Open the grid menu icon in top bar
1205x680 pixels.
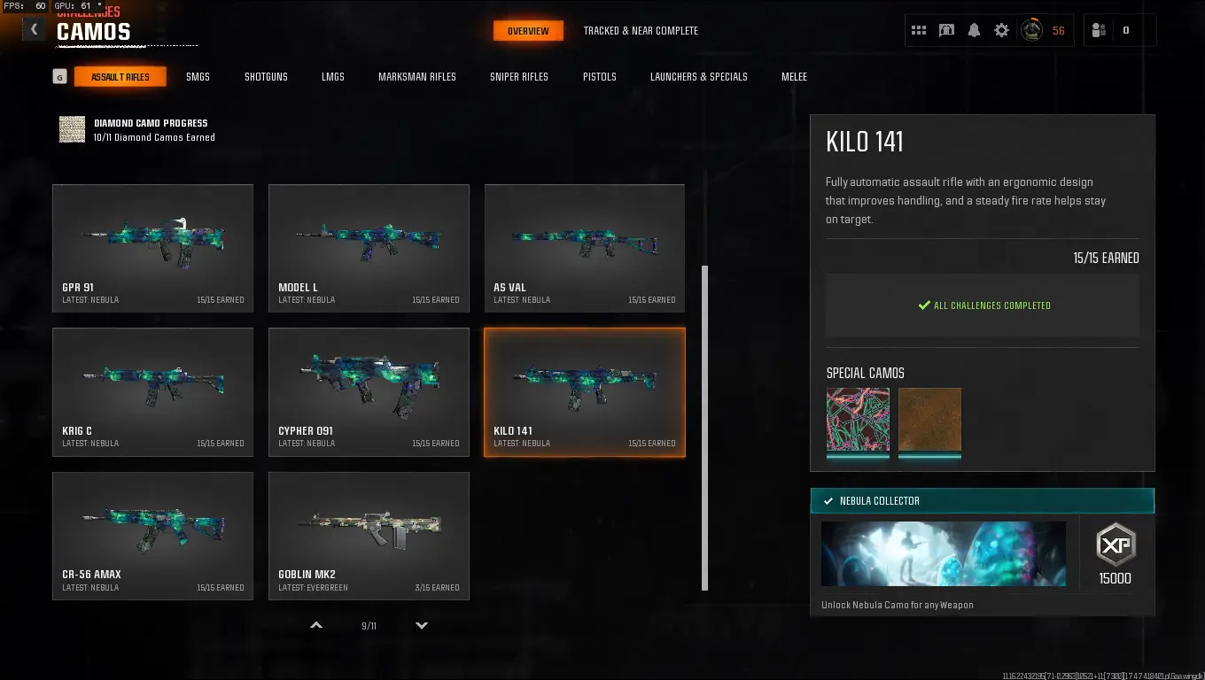[919, 30]
